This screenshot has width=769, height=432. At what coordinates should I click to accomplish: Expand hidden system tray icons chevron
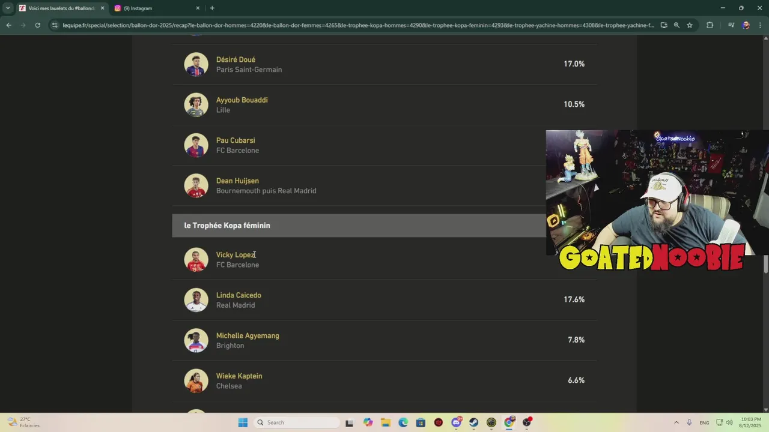pyautogui.click(x=676, y=422)
